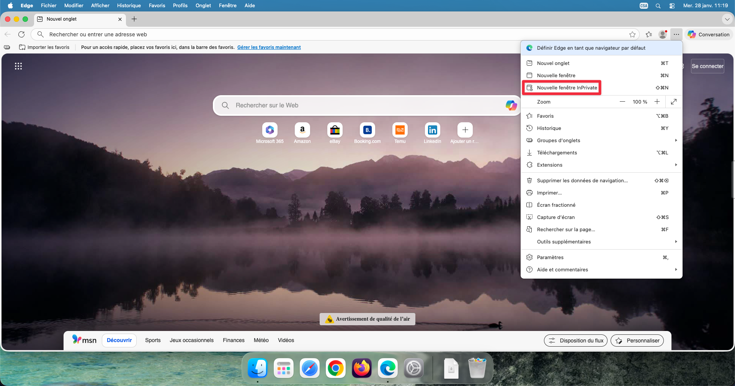
Task: Click Gérer les favoris maintenant link
Action: 269,47
